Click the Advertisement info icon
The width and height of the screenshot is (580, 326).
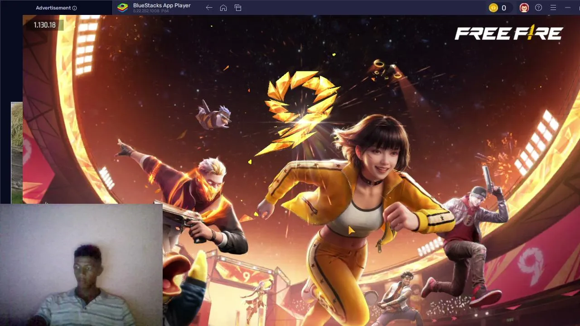[74, 8]
